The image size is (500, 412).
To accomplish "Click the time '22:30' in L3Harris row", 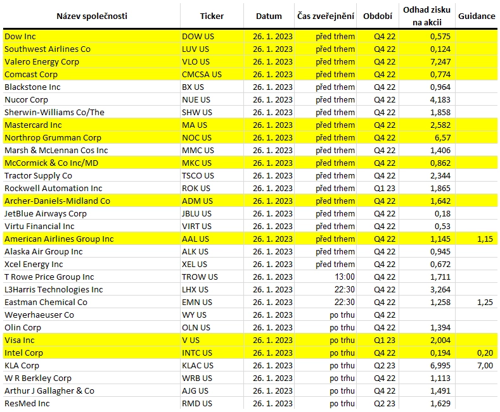I will click(345, 289).
